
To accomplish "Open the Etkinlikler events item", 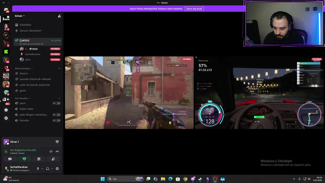I will (38, 25).
